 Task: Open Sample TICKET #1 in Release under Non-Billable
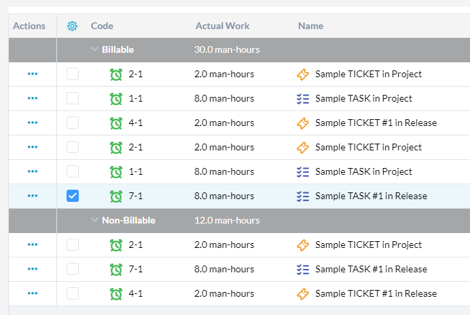point(376,294)
